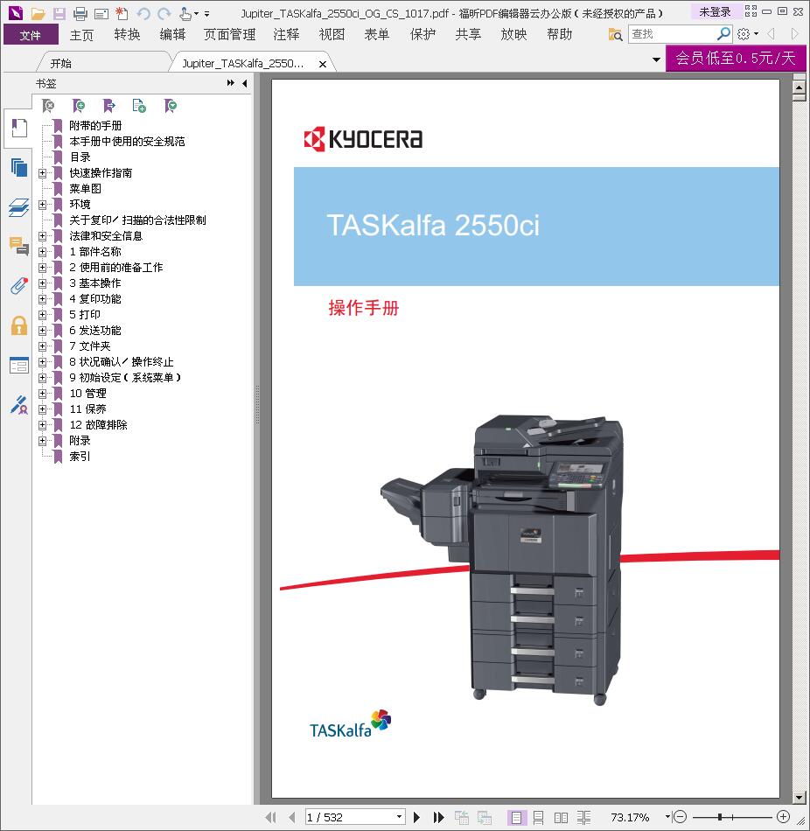Enable facing pages view mode
Image resolution: width=810 pixels, height=831 pixels.
click(x=561, y=817)
